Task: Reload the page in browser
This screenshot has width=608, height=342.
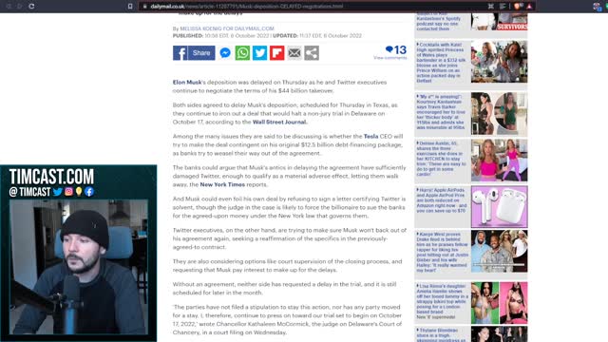Action: click(31, 7)
